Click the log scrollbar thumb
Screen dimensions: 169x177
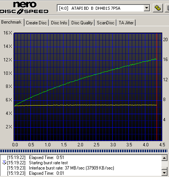coord(164,168)
